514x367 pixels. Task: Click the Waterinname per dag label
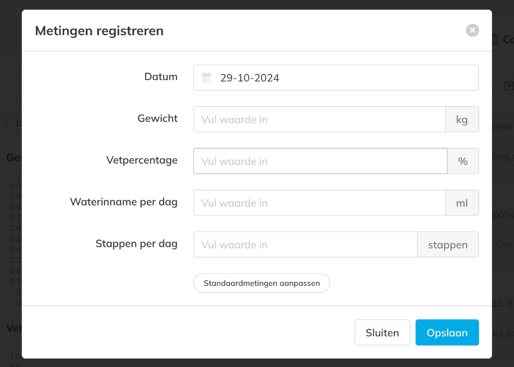click(124, 201)
